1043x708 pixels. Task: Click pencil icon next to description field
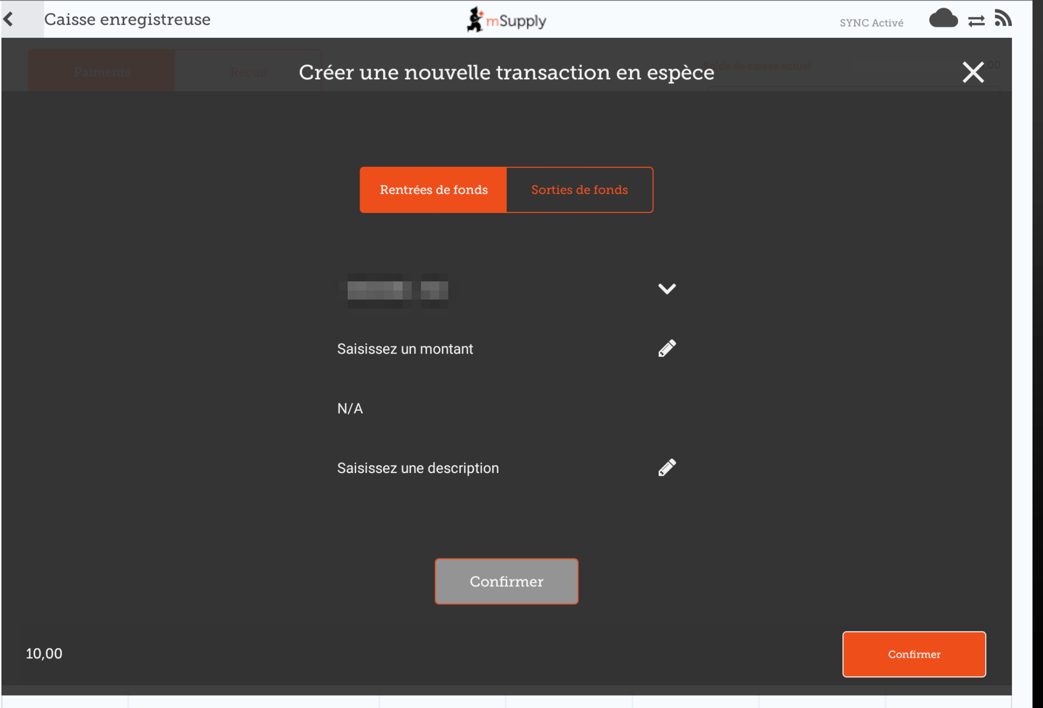click(x=667, y=468)
